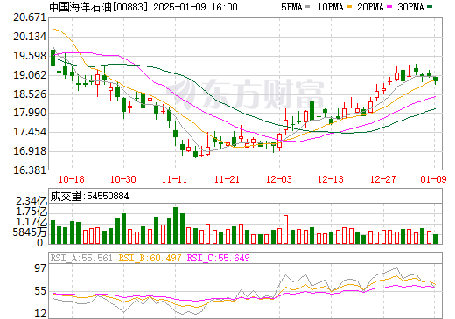Image resolution: width=455 pixels, height=319 pixels.
Task: Click the RSI_C value label
Action: coord(218,258)
